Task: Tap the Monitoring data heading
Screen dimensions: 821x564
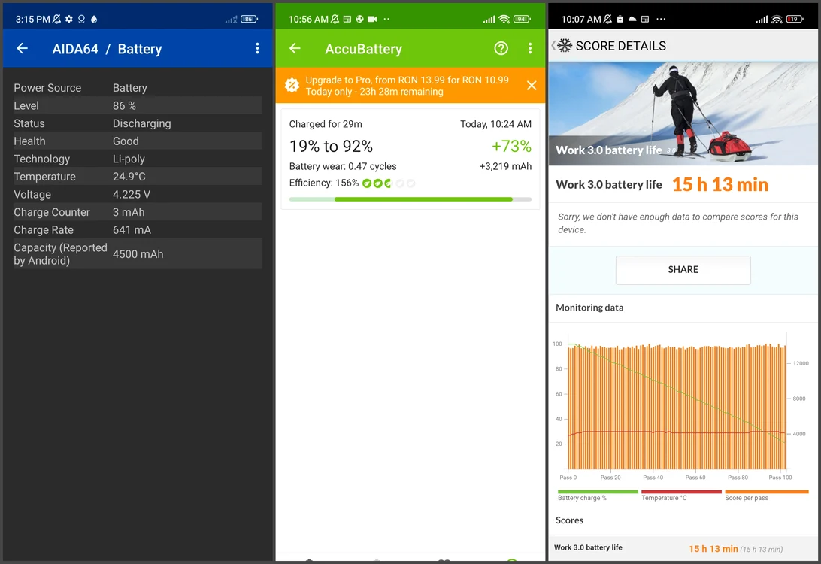Action: (x=589, y=308)
